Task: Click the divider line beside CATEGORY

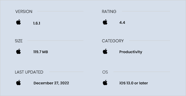Action: pyautogui.click(x=149, y=41)
